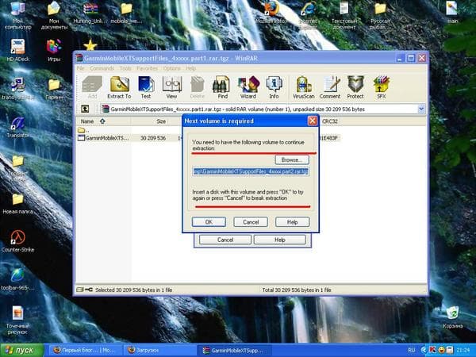Click the grayed Delete toolbar icon

[198, 87]
